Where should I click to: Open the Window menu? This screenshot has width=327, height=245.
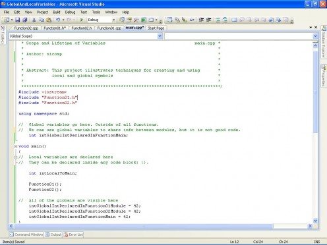click(x=111, y=12)
